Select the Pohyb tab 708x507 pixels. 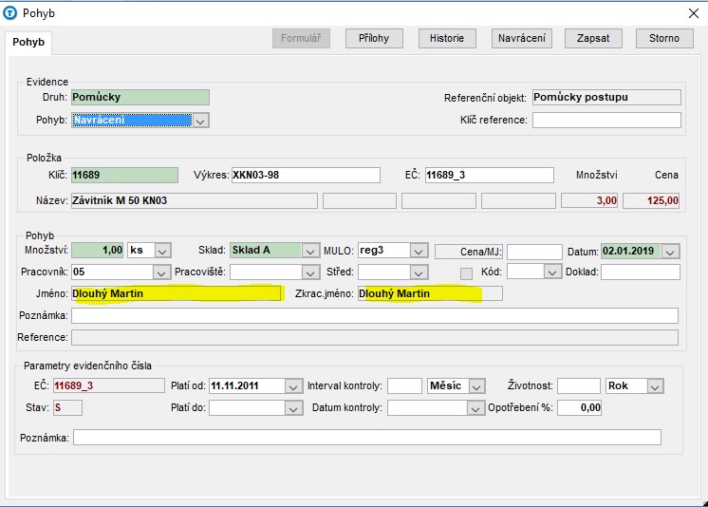point(28,42)
